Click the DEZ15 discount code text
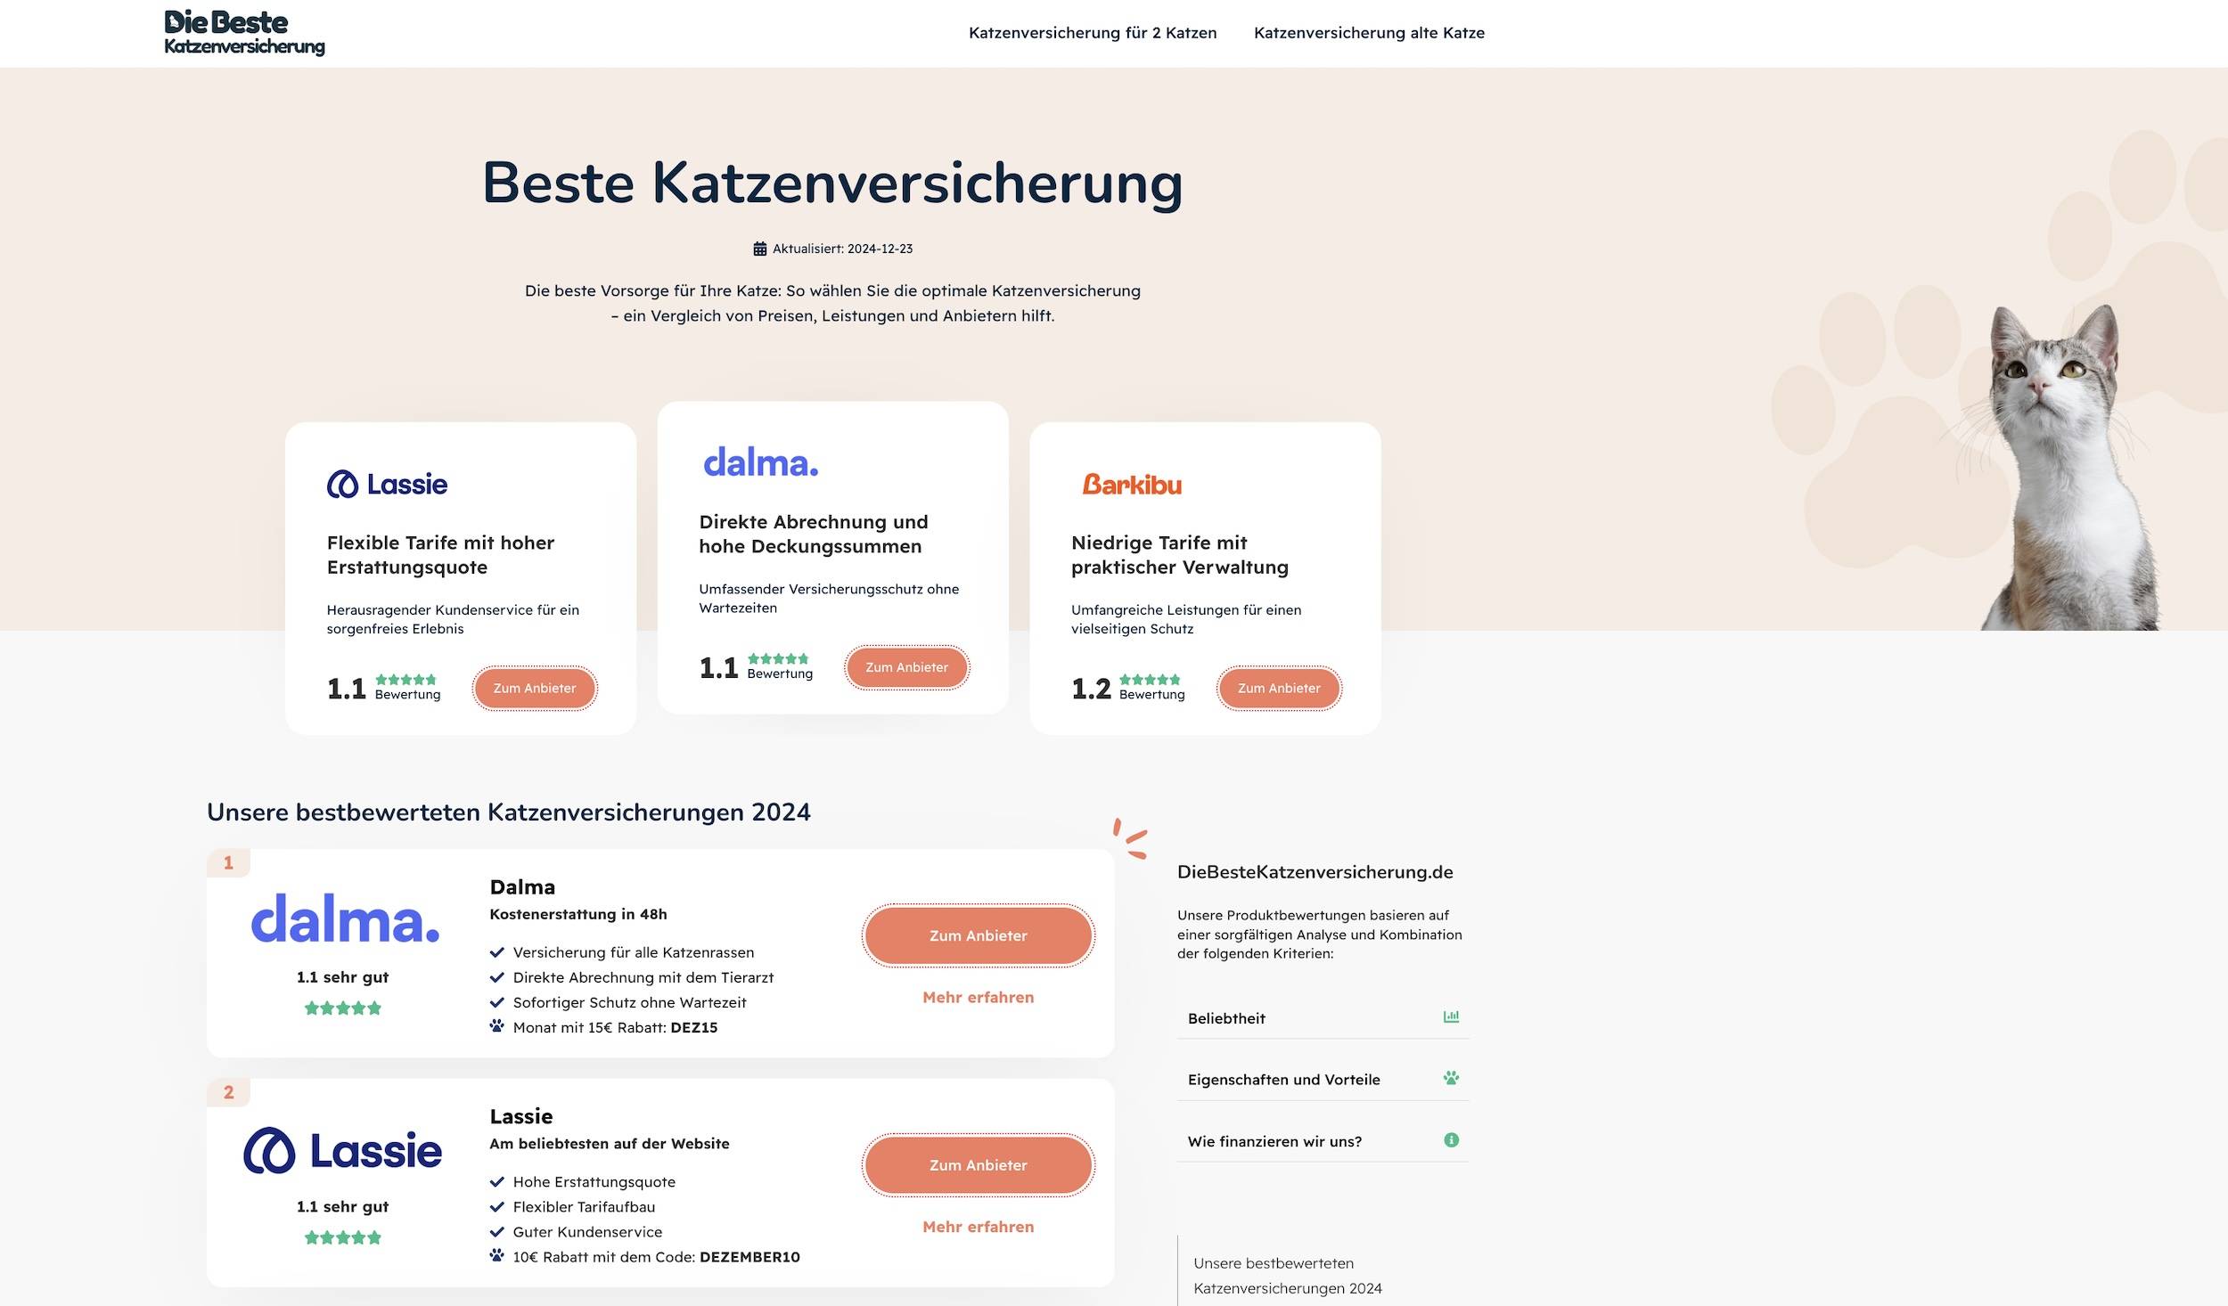Viewport: 2228px width, 1306px height. coord(693,1027)
